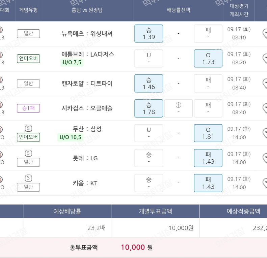Click the baseball league icon beside 캔자로얄 row
This screenshot has height=258, width=267.
point(1,79)
